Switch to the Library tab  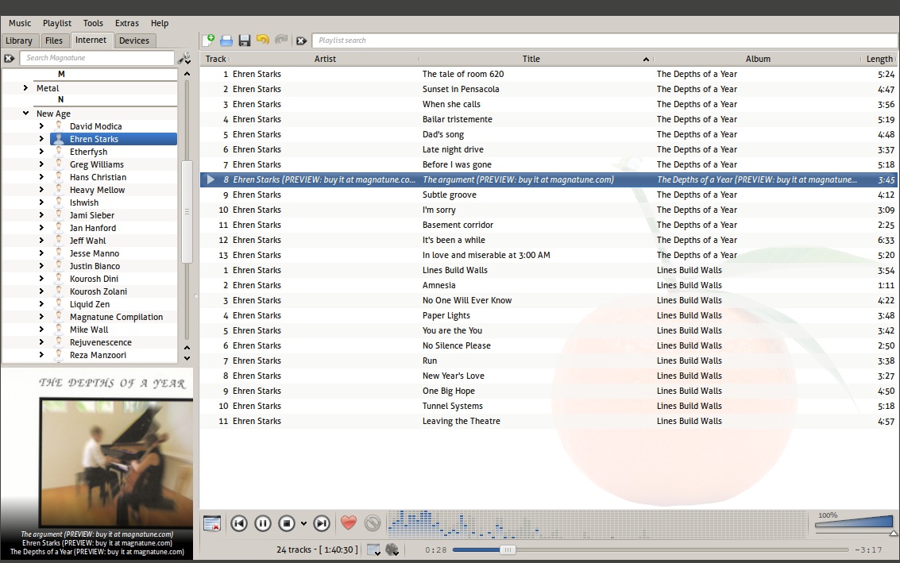(x=19, y=40)
